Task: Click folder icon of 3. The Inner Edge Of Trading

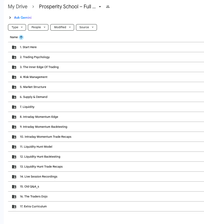Action: point(14,67)
